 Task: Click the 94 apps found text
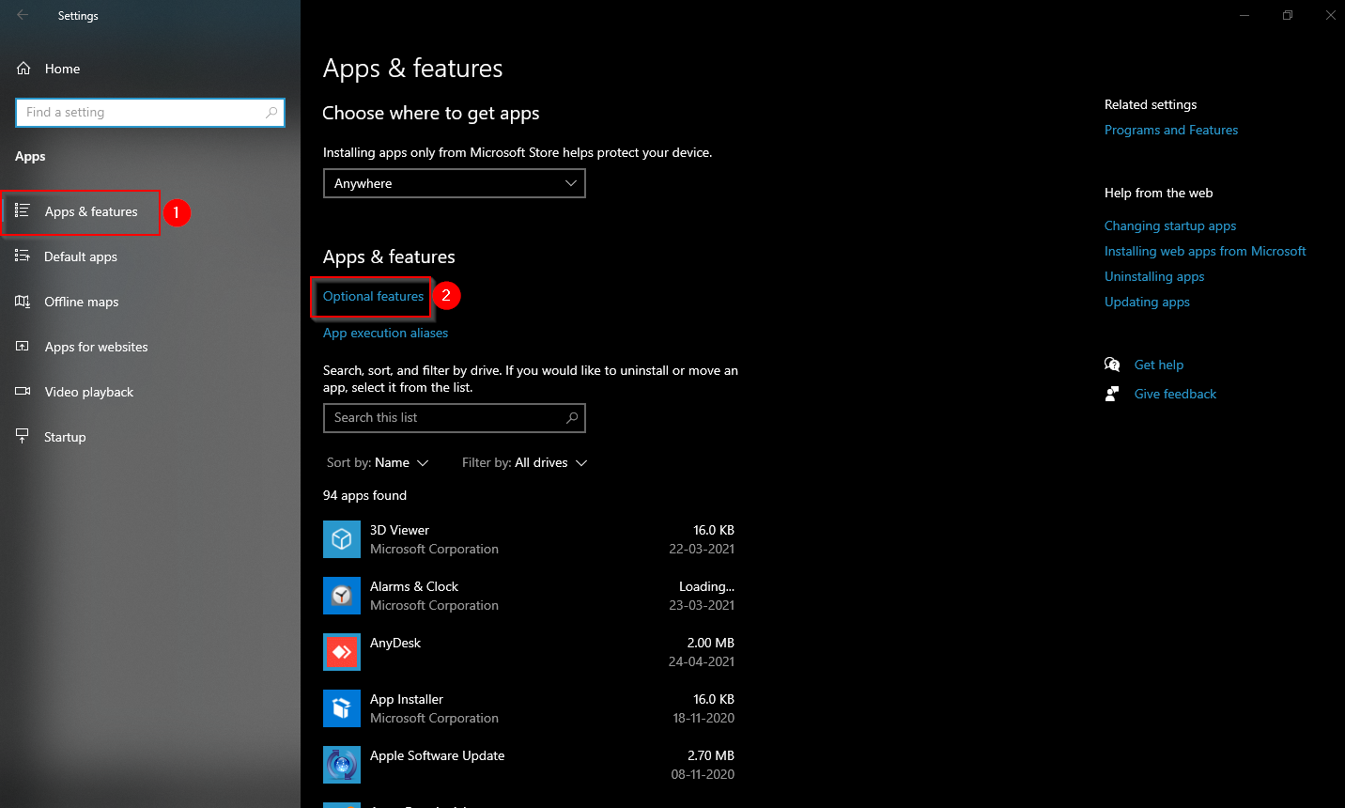364,495
